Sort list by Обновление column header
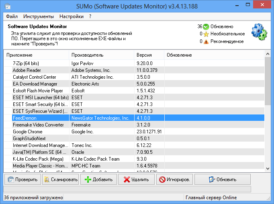The image size is (274, 204). [x=214, y=55]
